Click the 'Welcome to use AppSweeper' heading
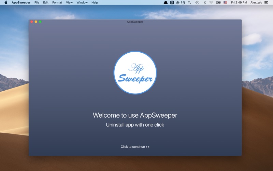273x171 pixels. (x=135, y=115)
